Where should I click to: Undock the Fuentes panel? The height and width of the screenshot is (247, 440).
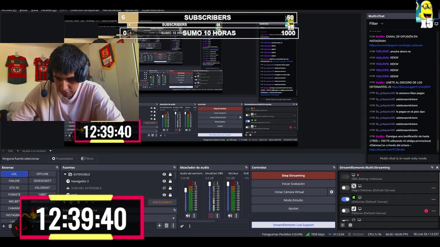175,167
